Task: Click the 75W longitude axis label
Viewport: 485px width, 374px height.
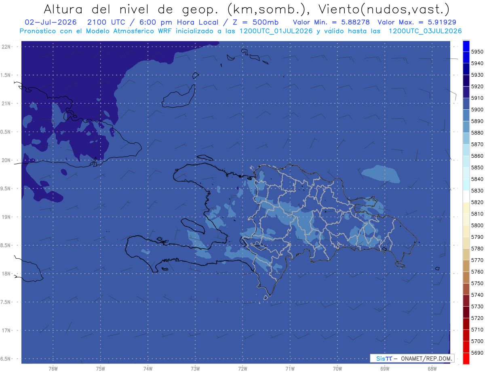Action: (101, 369)
